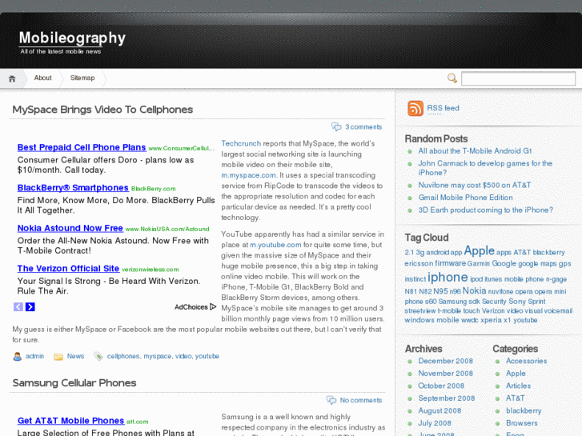
Task: Click the search magnifier icon
Action: 452,78
